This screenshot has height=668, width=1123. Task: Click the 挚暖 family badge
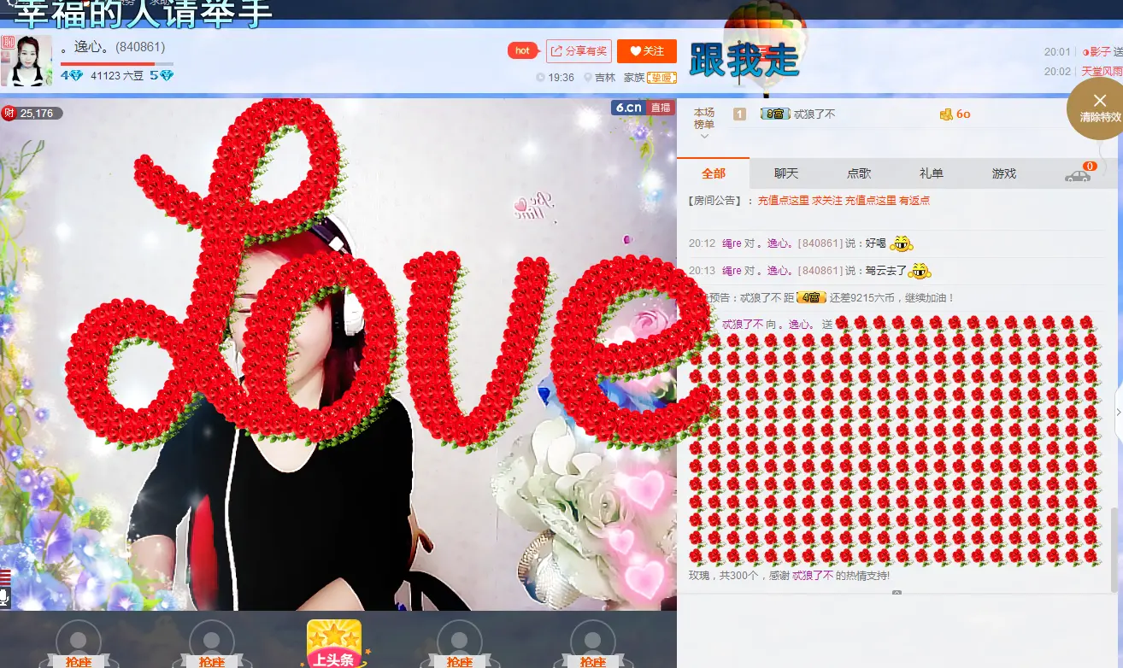[x=661, y=78]
